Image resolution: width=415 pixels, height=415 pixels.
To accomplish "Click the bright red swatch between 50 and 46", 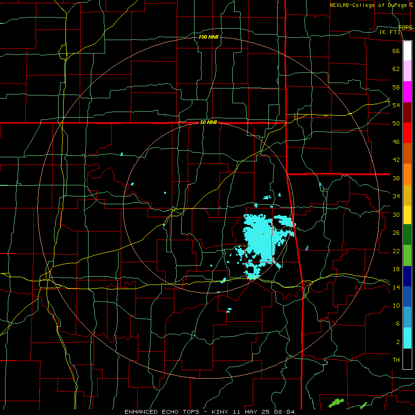I will click(x=407, y=133).
